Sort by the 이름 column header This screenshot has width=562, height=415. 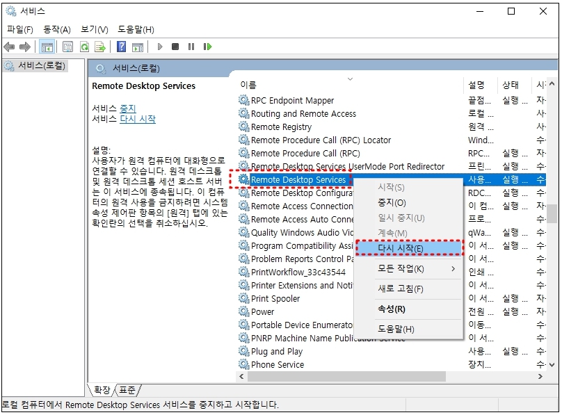pos(350,85)
